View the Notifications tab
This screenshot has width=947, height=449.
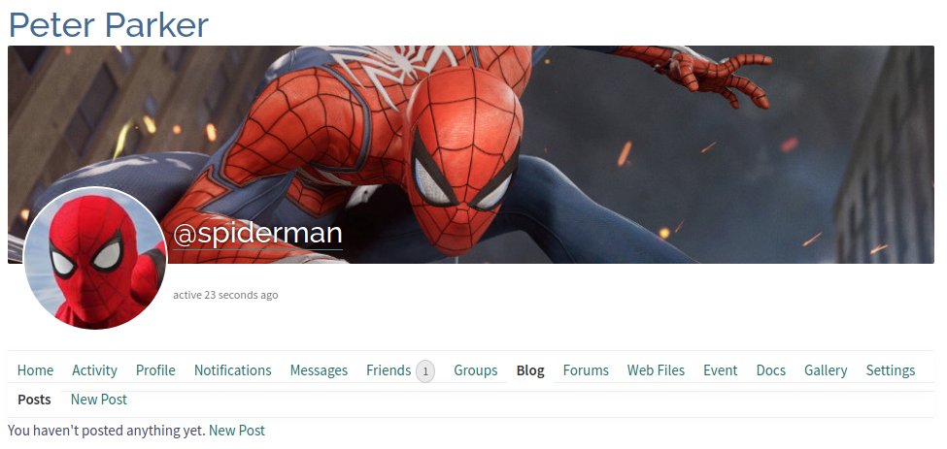(x=232, y=370)
